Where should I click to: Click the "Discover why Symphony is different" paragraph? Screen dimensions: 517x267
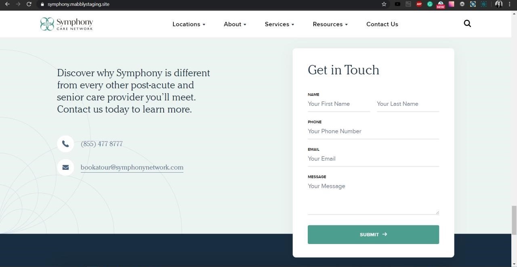click(x=134, y=91)
